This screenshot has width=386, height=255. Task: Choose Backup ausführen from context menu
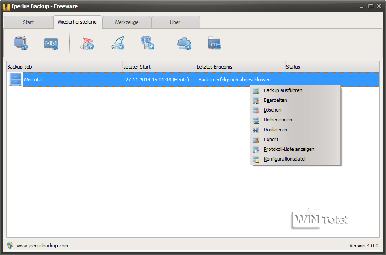pos(295,91)
